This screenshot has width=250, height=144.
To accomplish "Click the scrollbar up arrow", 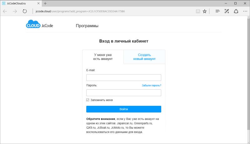I will (248, 17).
